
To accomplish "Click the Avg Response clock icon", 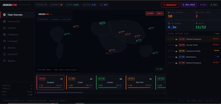I will tap(169, 23).
